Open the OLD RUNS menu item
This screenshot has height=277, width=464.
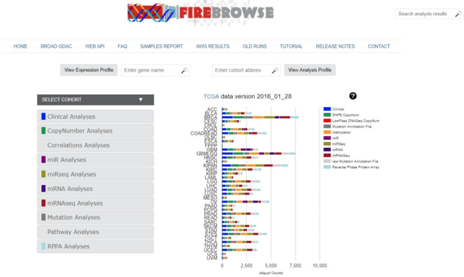point(254,46)
